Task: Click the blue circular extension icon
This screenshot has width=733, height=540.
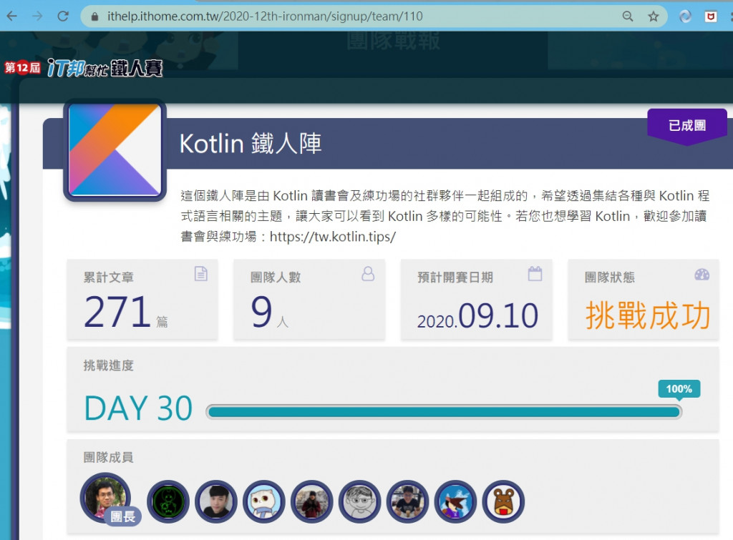Action: coord(685,16)
